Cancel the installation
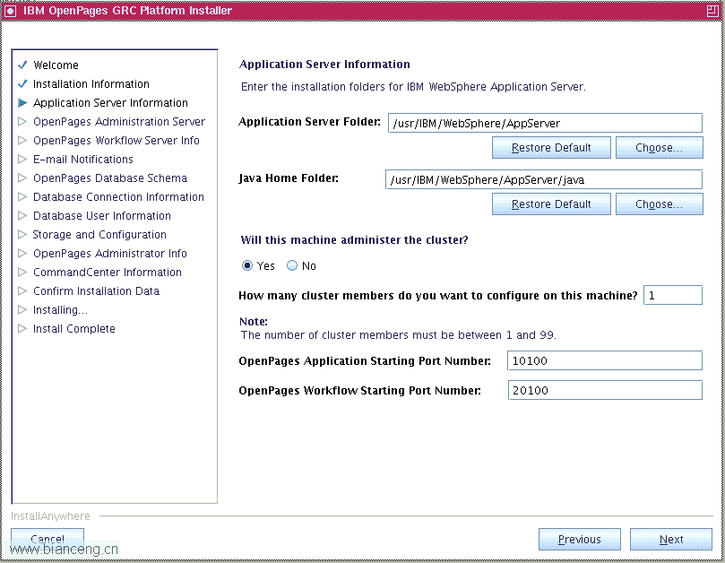Image resolution: width=725 pixels, height=563 pixels. tap(47, 539)
